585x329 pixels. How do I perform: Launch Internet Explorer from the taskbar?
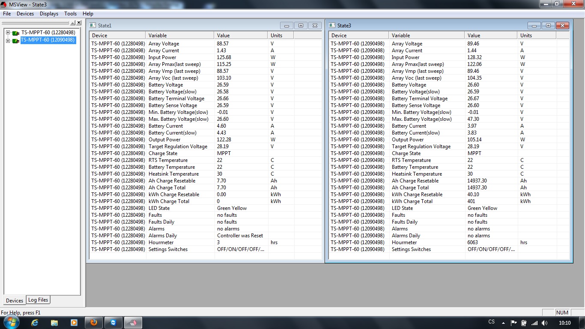tap(35, 323)
